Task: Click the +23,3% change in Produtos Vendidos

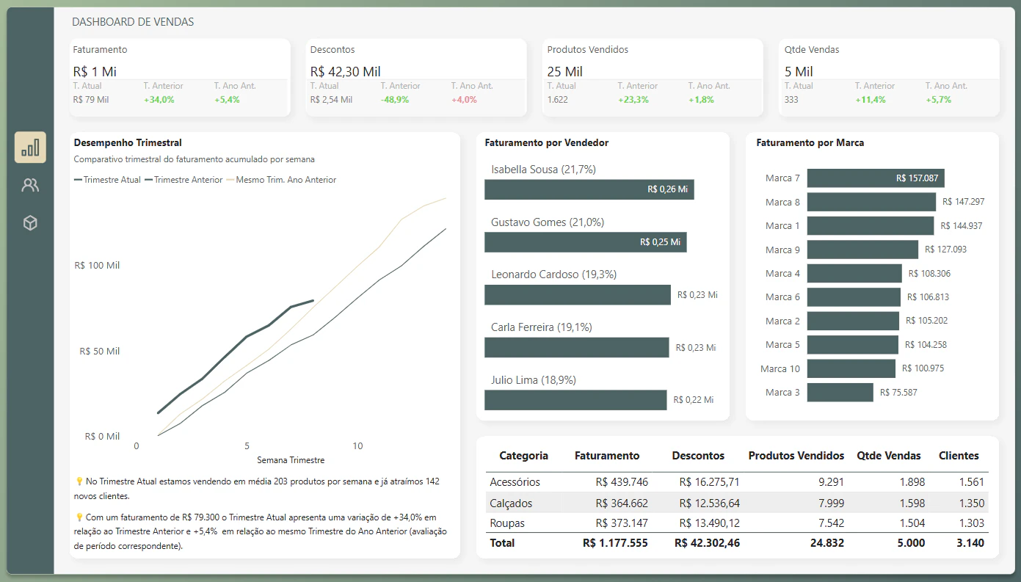Action: [633, 100]
